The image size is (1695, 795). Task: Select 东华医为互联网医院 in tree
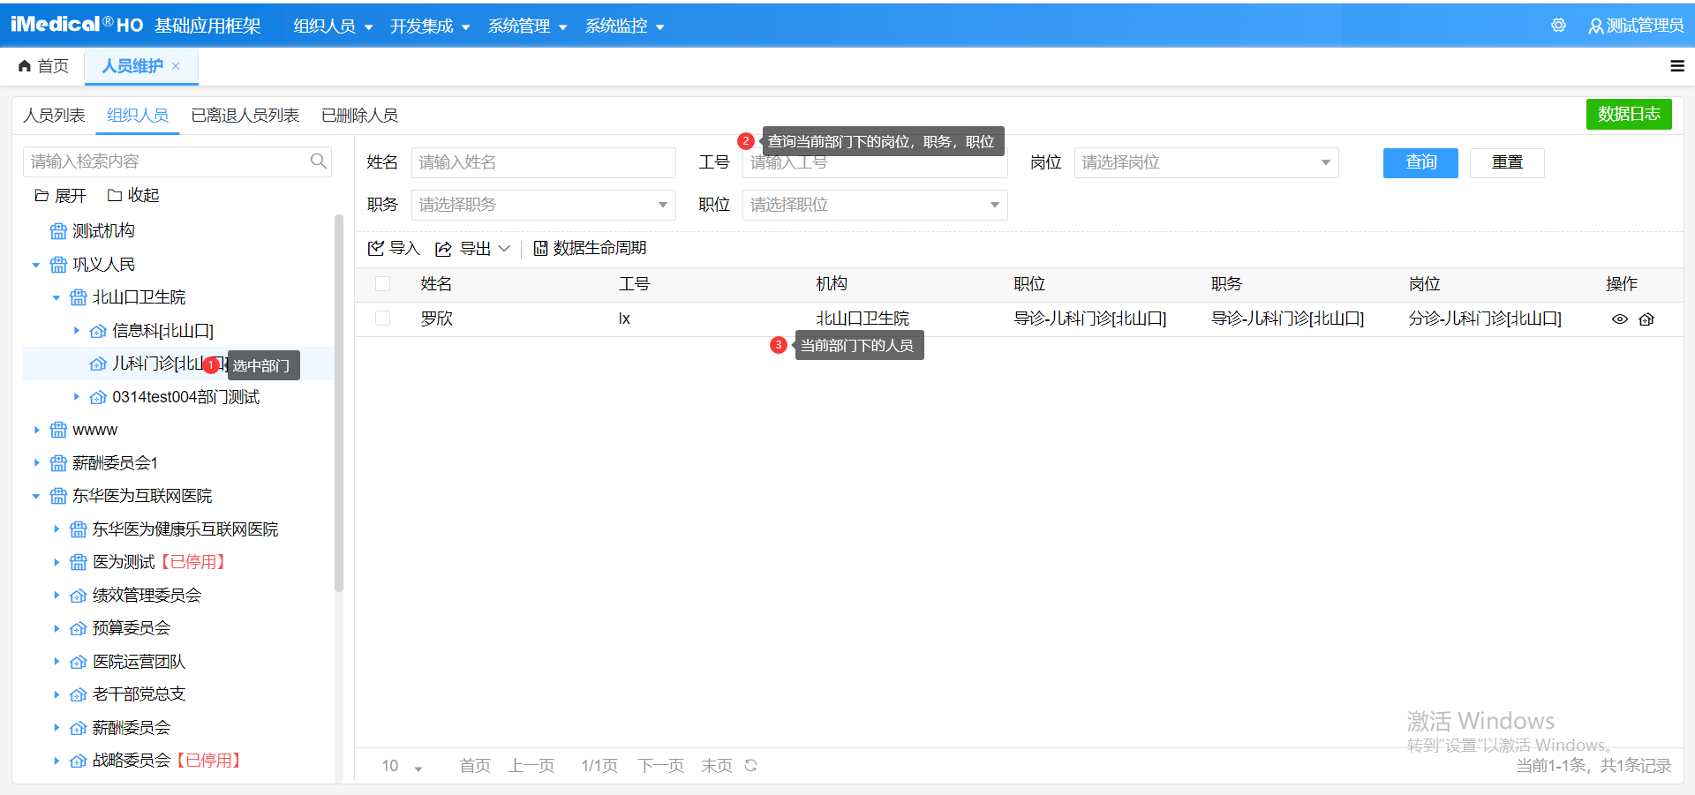point(142,496)
